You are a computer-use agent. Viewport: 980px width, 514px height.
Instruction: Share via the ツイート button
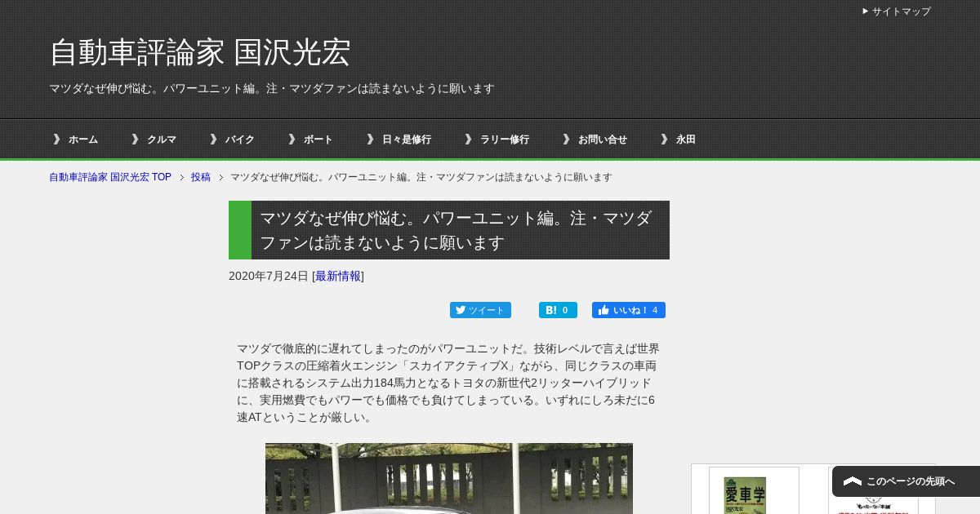click(480, 310)
